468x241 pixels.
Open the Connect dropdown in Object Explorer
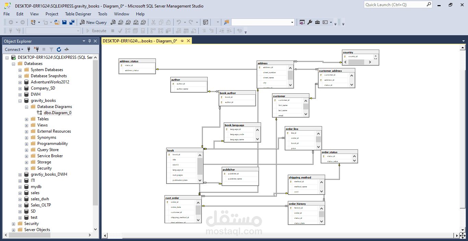click(x=14, y=49)
